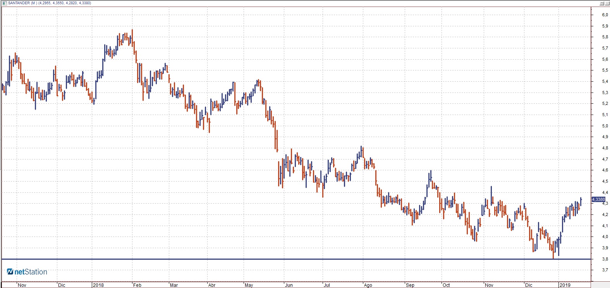The width and height of the screenshot is (610, 288).
Task: Click the 5,3 value on the price axis
Action: pos(605,93)
